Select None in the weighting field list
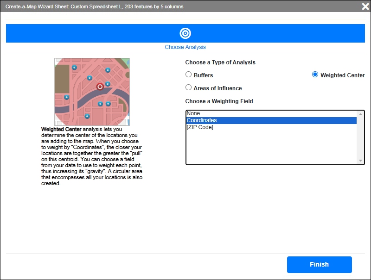 click(193, 113)
